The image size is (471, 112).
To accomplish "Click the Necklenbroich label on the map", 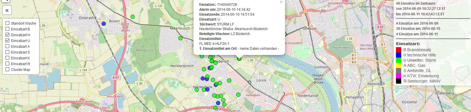I will click(x=182, y=66).
